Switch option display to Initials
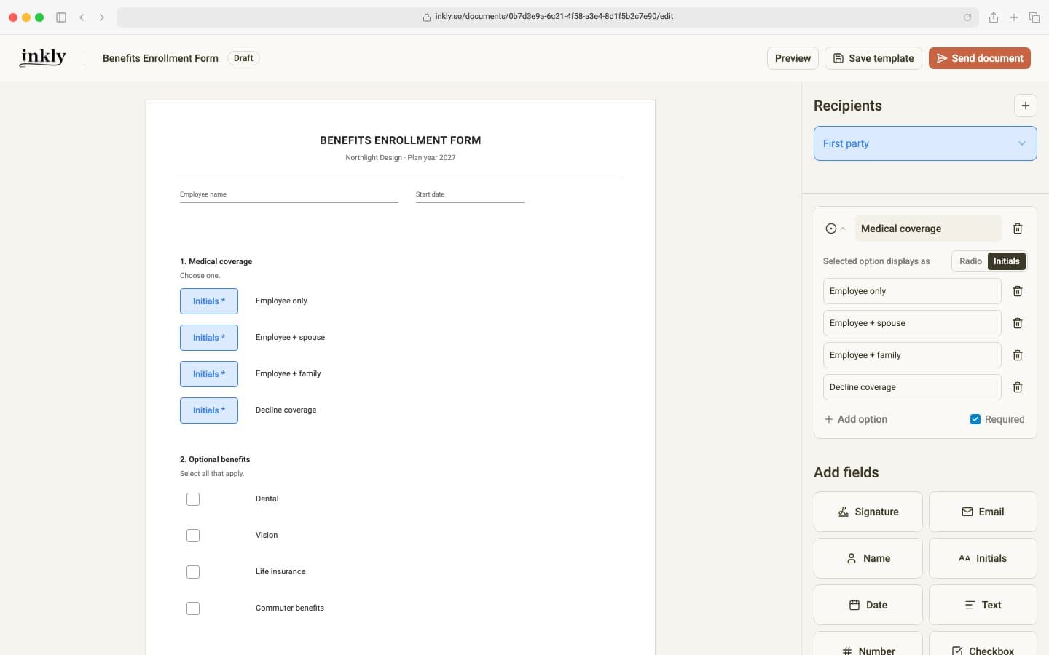Screen dimensions: 1049x655 click(x=1007, y=261)
